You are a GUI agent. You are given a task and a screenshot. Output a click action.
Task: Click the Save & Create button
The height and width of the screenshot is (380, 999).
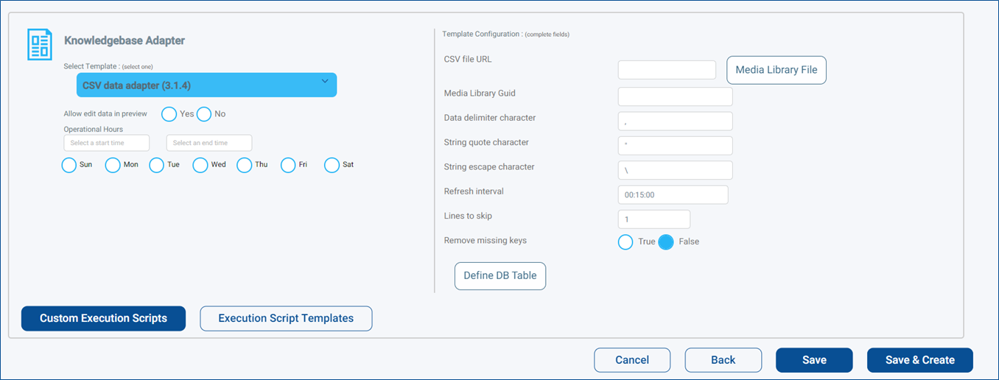point(920,360)
